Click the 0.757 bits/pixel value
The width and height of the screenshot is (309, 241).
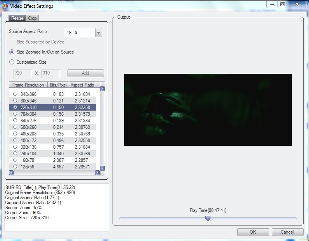click(x=58, y=147)
